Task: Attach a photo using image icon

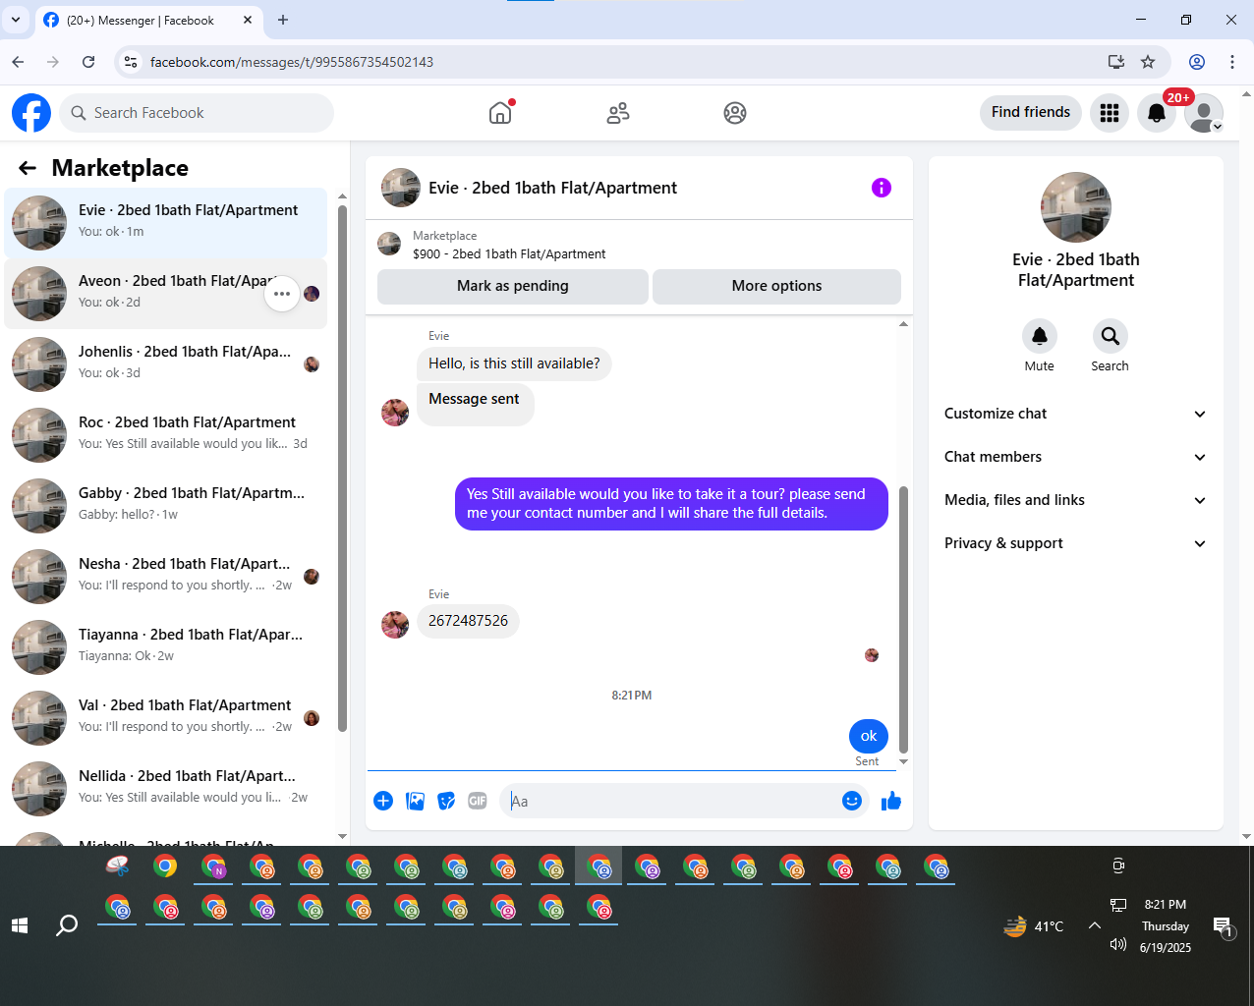Action: [416, 801]
